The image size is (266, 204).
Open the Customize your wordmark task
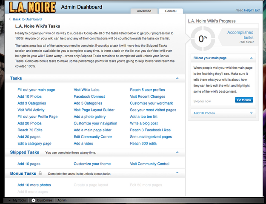pyautogui.click(x=152, y=103)
